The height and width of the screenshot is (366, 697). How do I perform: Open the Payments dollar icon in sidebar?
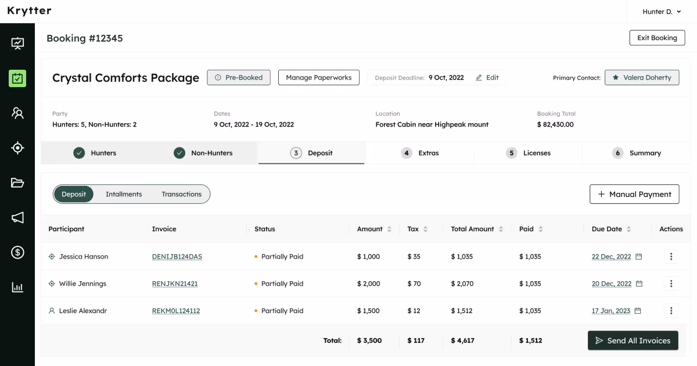(x=17, y=252)
